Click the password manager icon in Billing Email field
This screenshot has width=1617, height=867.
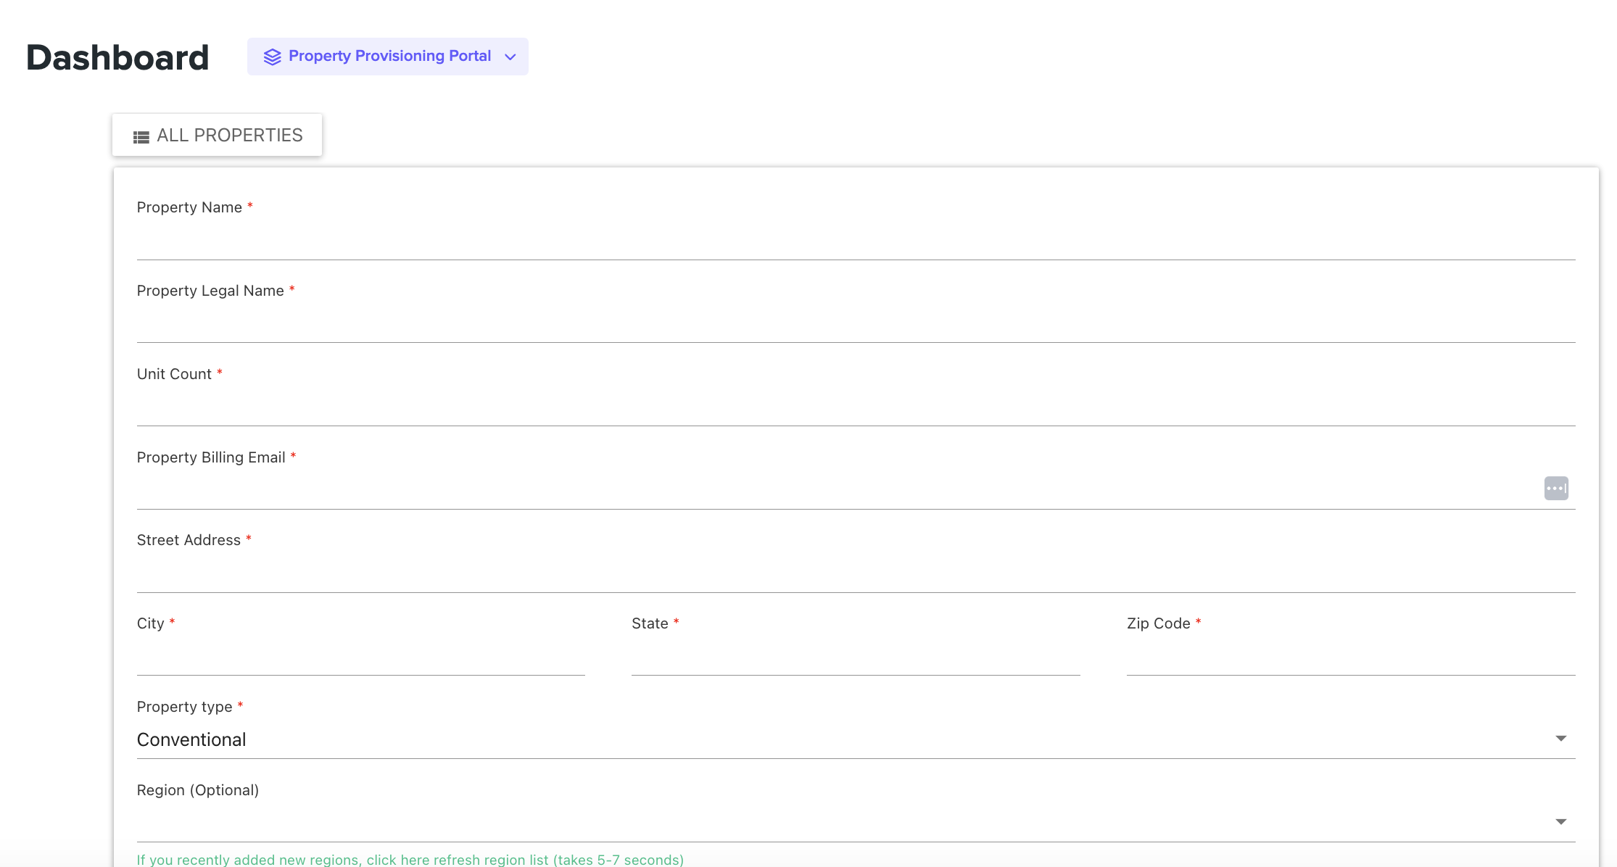(x=1556, y=488)
